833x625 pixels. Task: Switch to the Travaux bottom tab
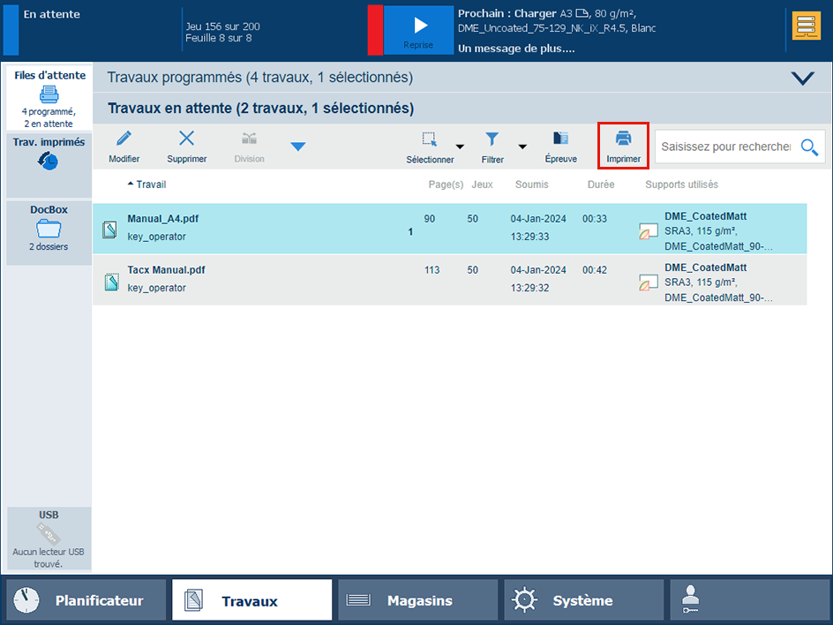click(251, 600)
